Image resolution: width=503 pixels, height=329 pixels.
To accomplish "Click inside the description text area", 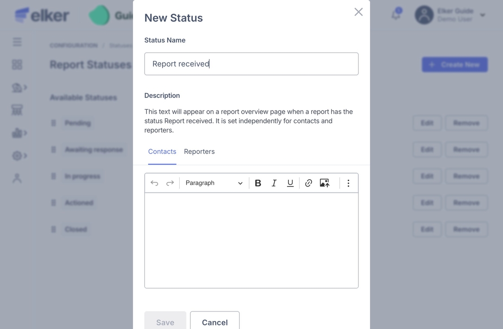I will (251, 240).
